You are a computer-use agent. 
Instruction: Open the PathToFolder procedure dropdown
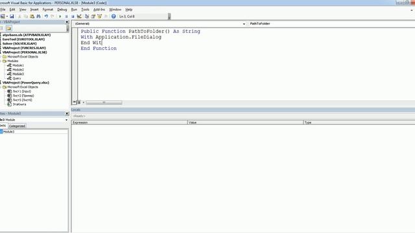tap(331, 24)
